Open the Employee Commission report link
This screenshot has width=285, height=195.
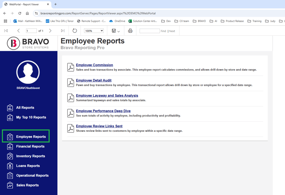click(94, 65)
